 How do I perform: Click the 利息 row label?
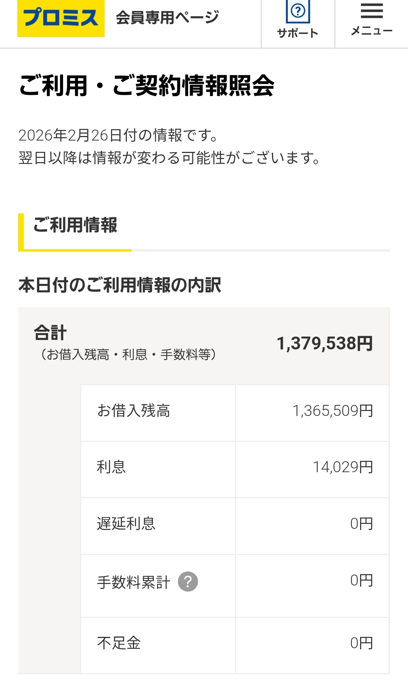tap(111, 467)
